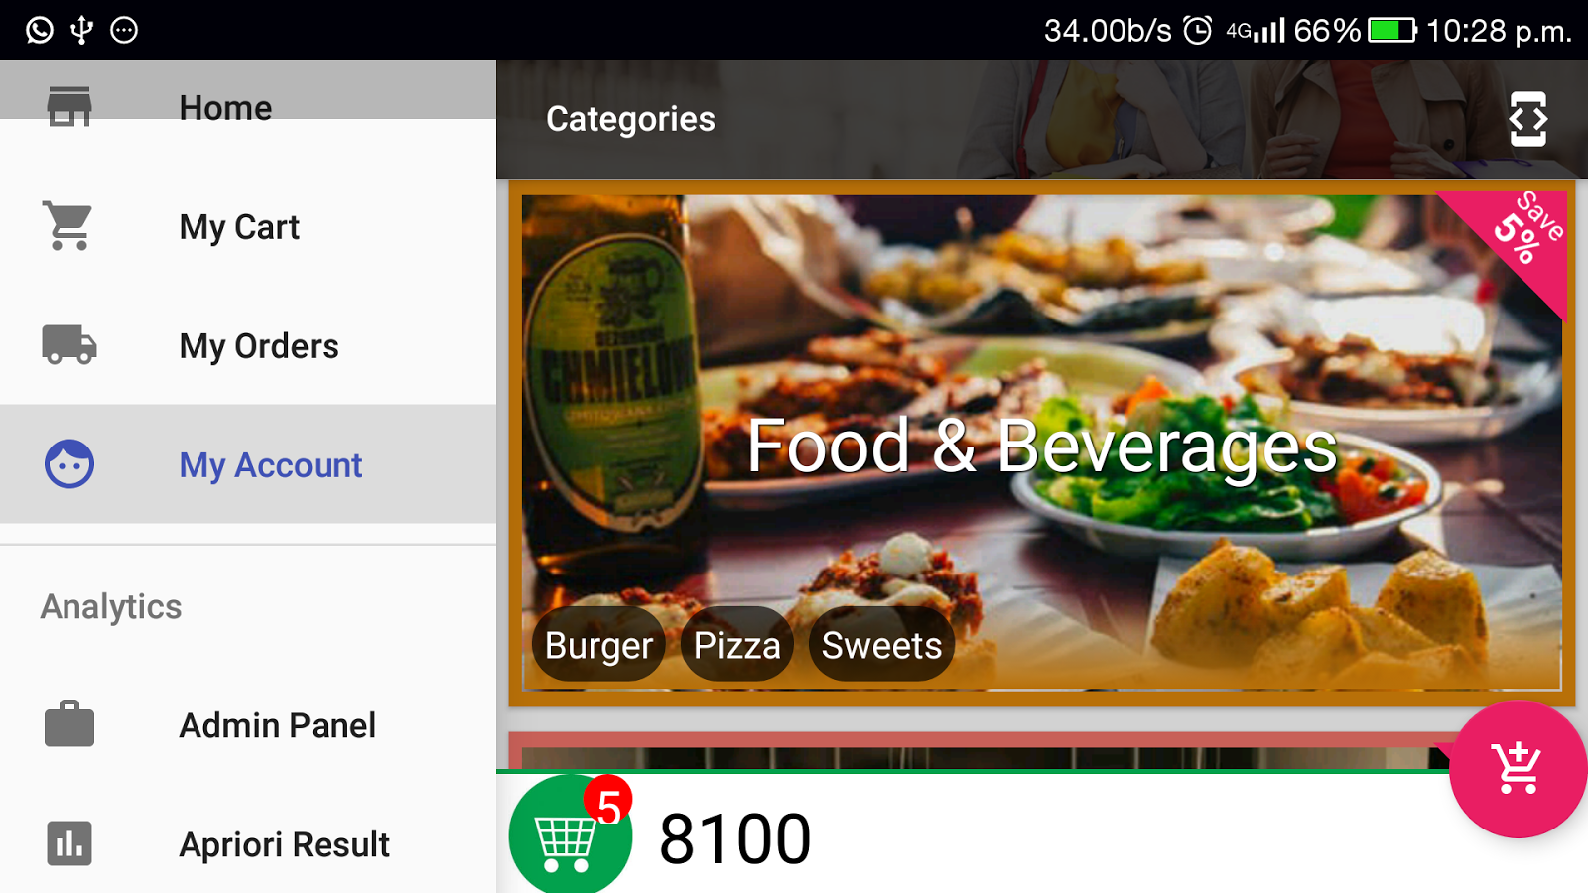Open Apriori Result analytics entry
1588x893 pixels.
[248, 844]
